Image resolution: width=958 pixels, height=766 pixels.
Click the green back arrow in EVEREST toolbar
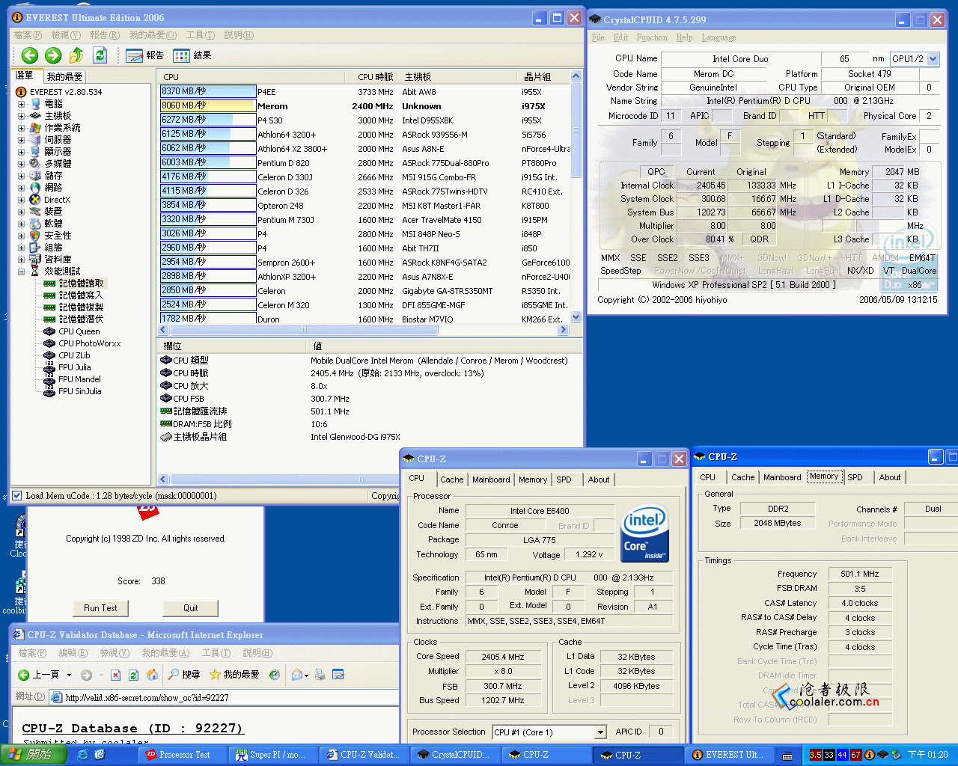[x=30, y=55]
